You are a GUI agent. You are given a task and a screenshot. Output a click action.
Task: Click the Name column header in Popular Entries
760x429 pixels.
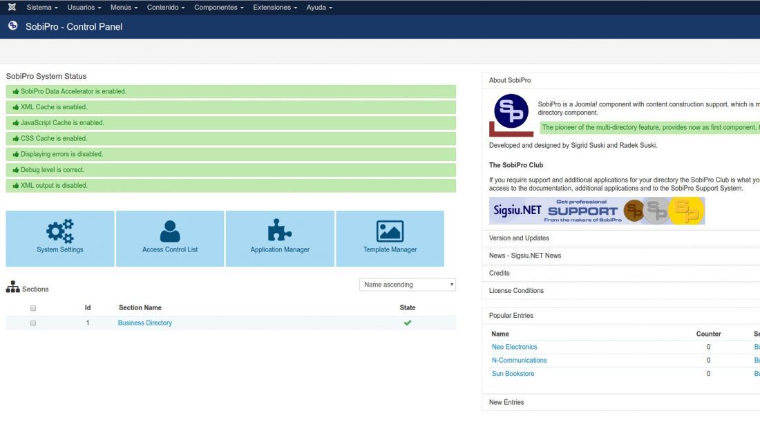500,334
